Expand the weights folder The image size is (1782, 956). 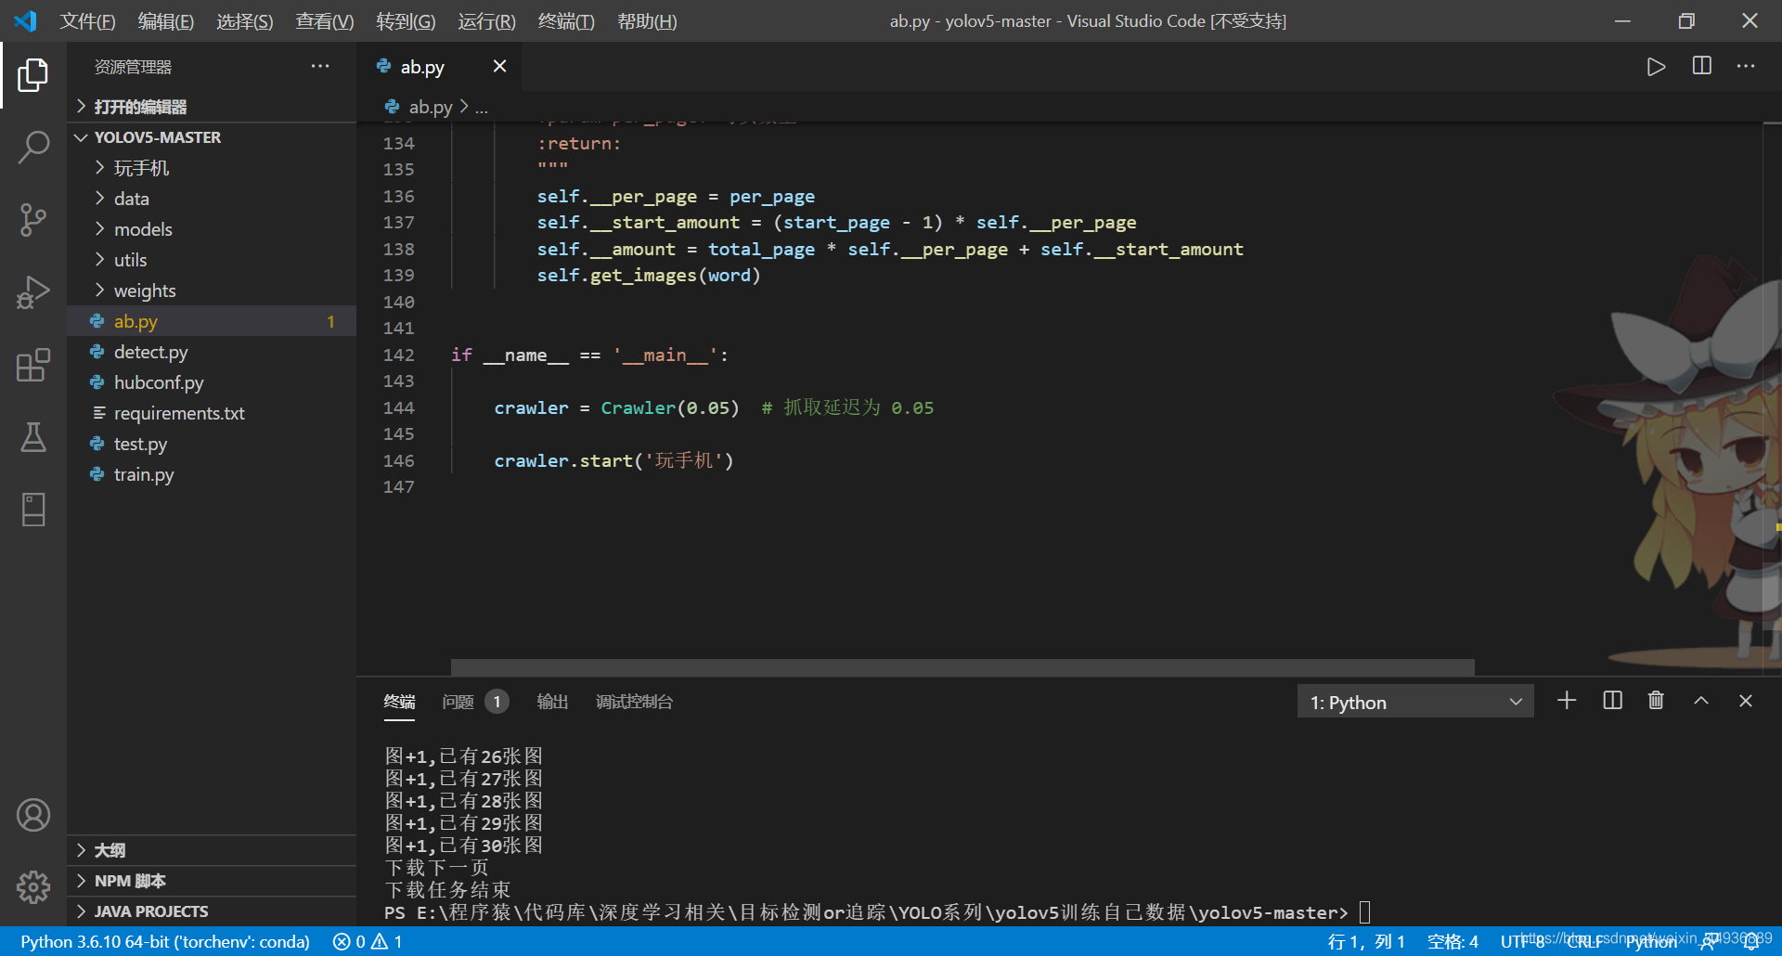click(x=212, y=291)
